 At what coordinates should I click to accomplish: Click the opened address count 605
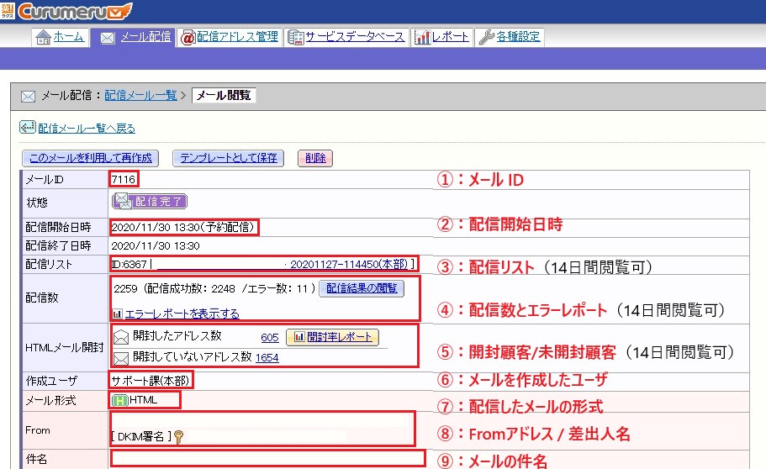point(270,336)
